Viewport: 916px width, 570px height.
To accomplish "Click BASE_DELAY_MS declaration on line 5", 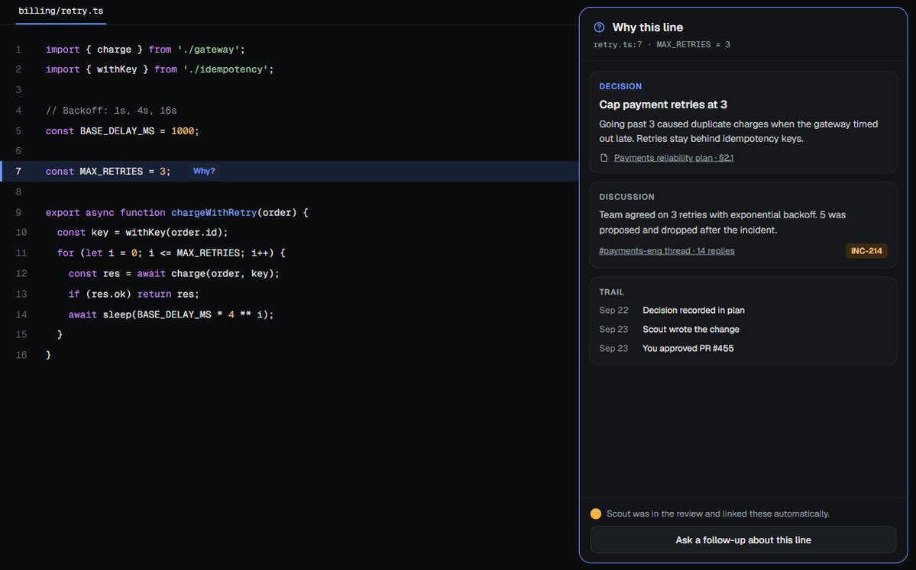I will click(x=117, y=131).
